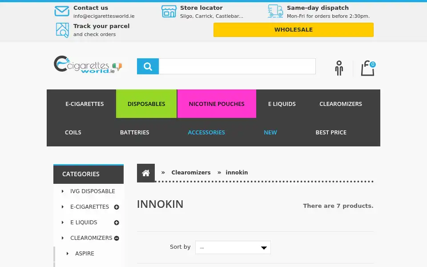The height and width of the screenshot is (267, 427).
Task: Open BATTERIES in main menu
Action: pos(134,133)
